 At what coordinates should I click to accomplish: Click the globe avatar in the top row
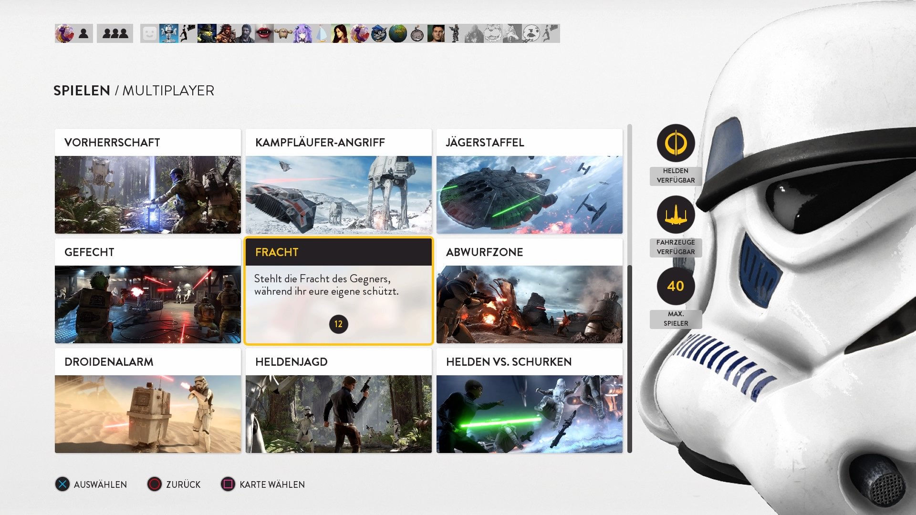(x=397, y=33)
